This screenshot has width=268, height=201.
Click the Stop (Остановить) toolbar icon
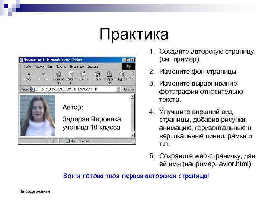[58, 74]
